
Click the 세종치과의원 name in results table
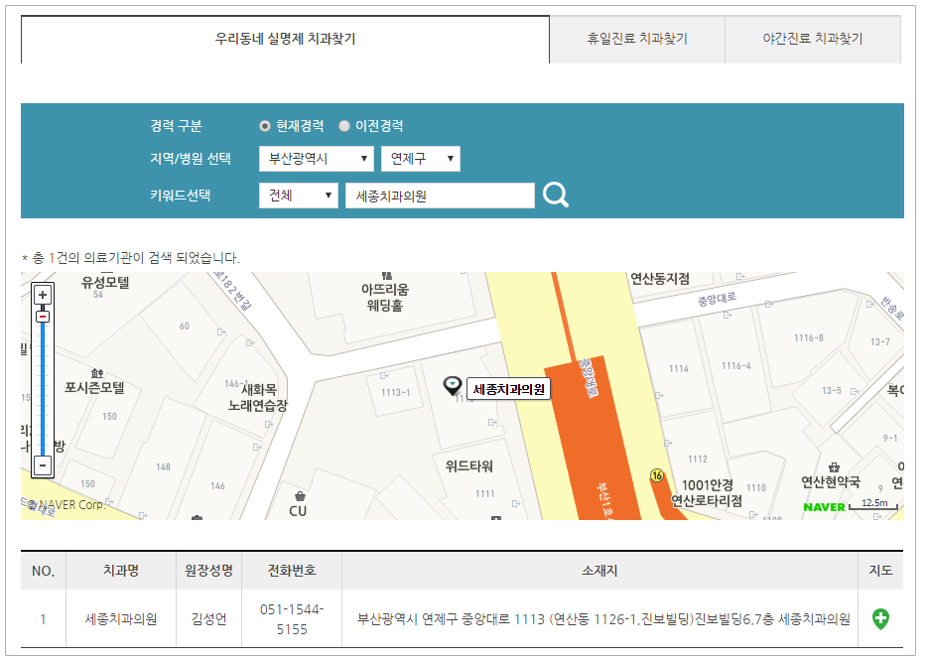click(x=121, y=619)
